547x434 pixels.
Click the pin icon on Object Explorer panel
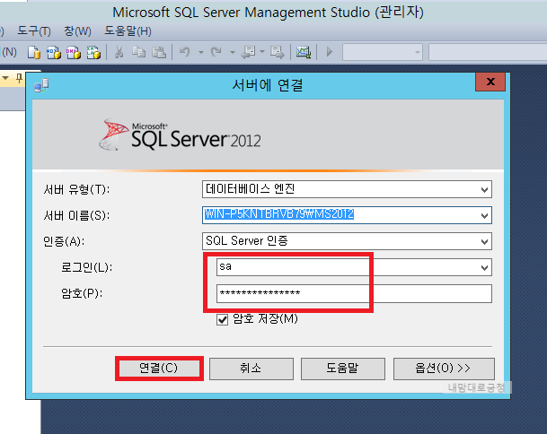coord(19,78)
